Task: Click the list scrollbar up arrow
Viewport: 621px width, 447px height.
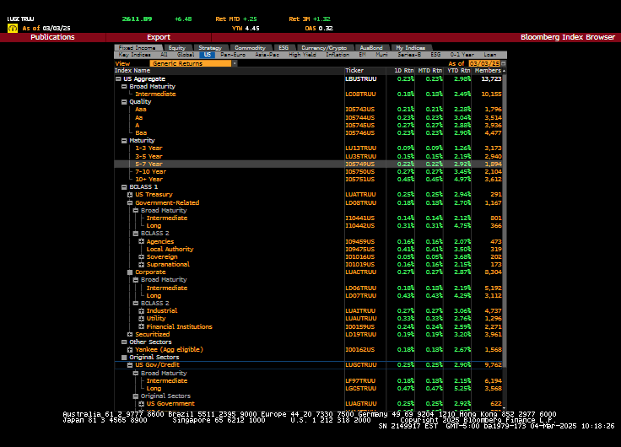Action: point(505,71)
